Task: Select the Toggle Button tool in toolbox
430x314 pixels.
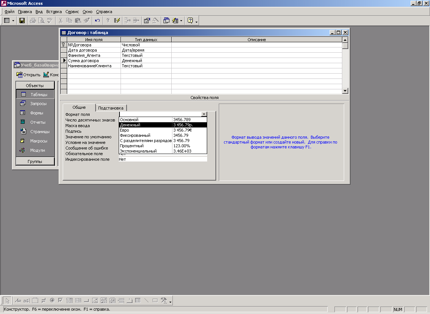Action: click(44, 301)
